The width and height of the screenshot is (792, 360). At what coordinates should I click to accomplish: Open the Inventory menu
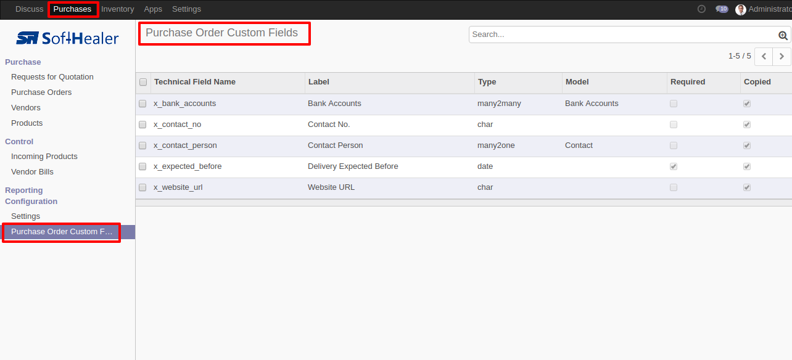117,9
